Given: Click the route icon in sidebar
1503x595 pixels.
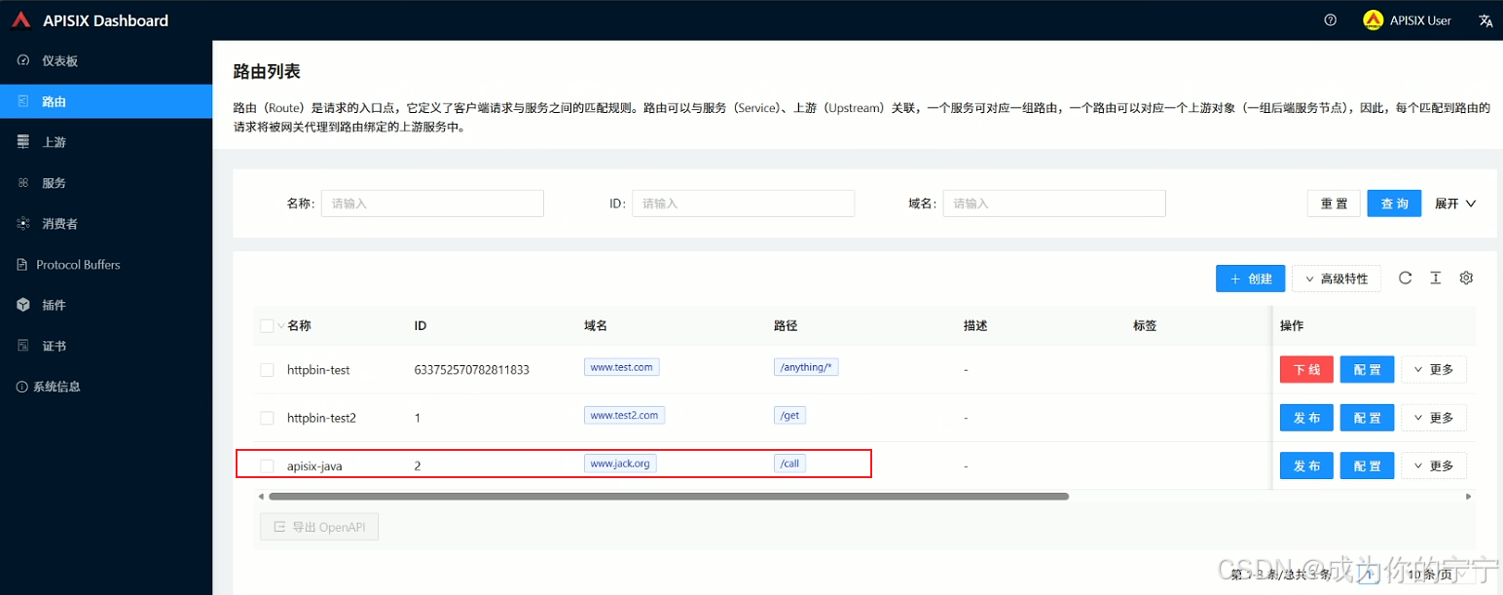Looking at the screenshot, I should tap(23, 101).
